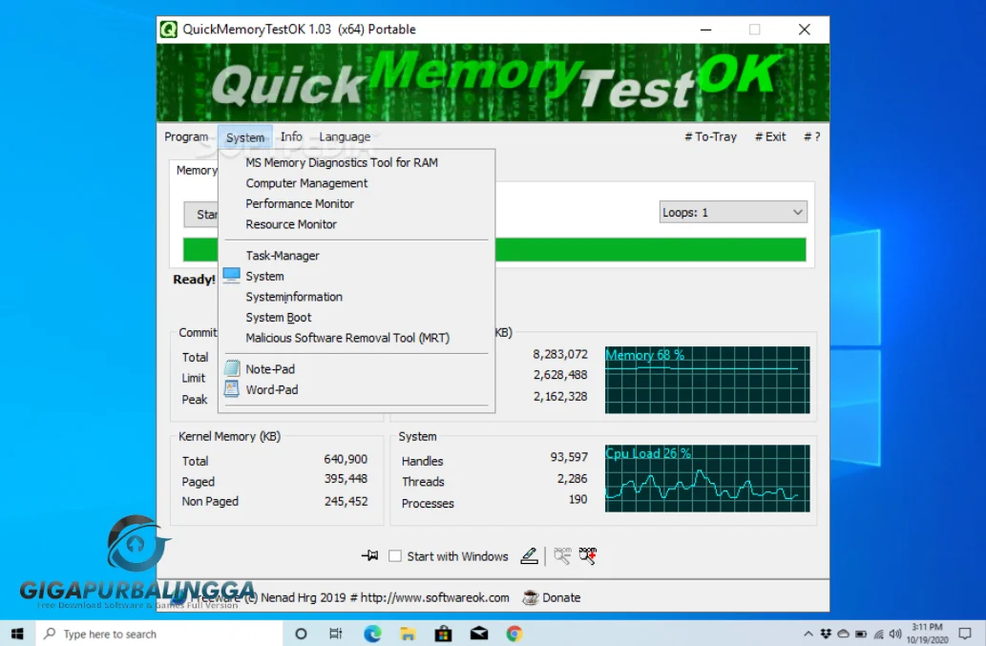
Task: Enable Start with Windows checkbox
Action: (395, 556)
